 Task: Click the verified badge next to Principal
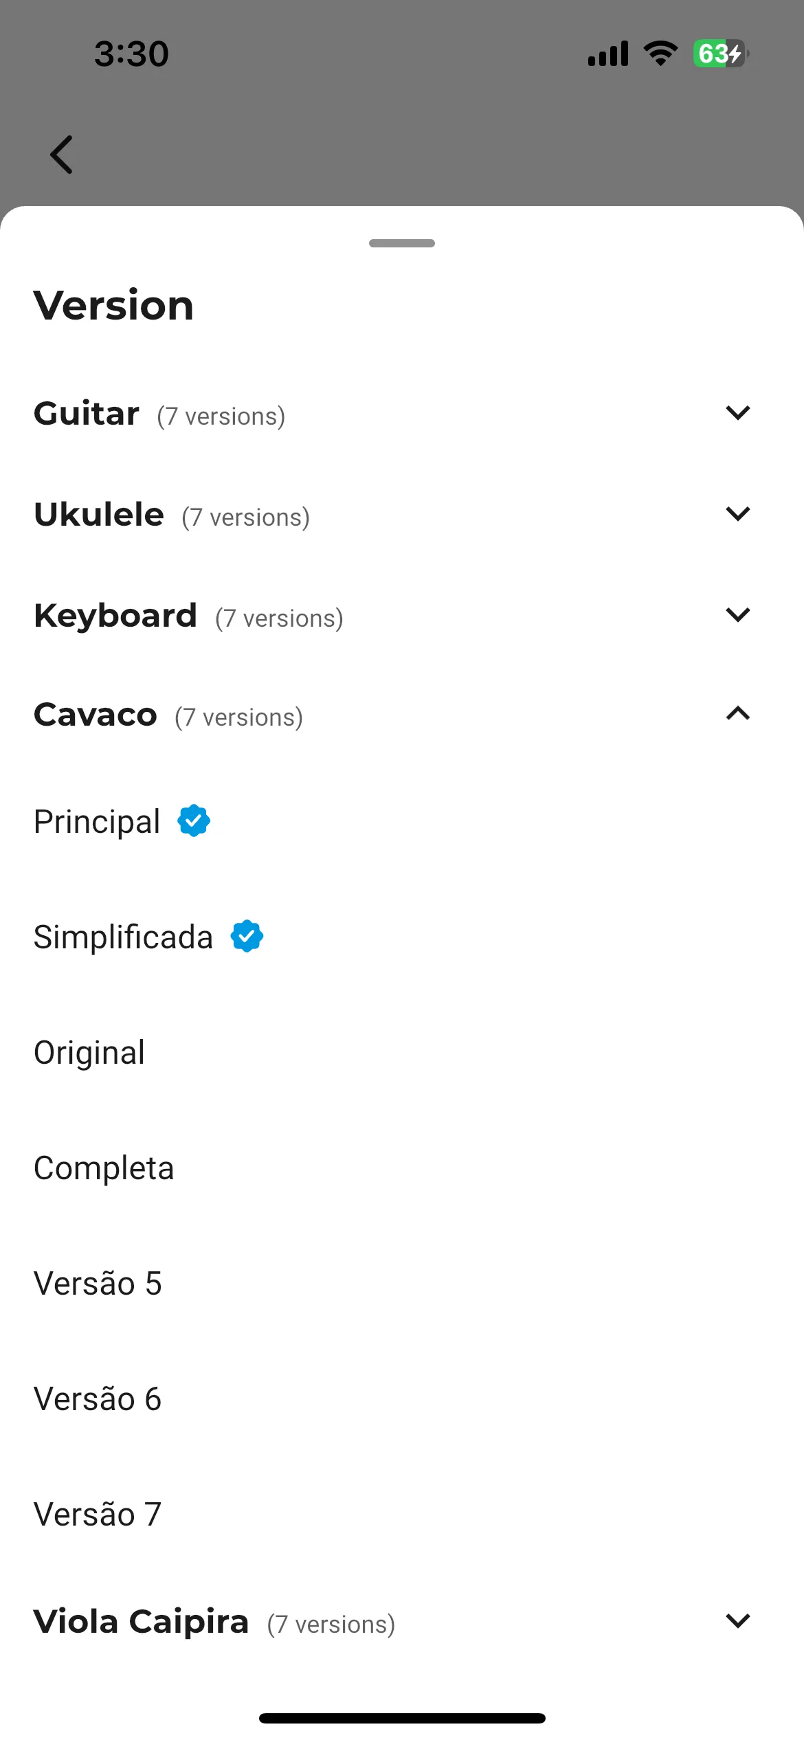coord(194,821)
